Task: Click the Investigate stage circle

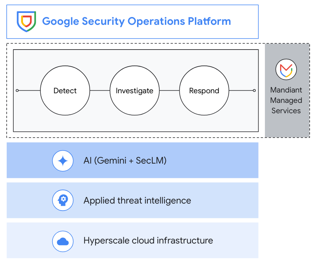Action: 134,90
